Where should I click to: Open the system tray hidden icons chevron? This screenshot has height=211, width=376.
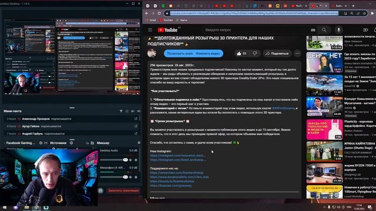click(x=324, y=207)
